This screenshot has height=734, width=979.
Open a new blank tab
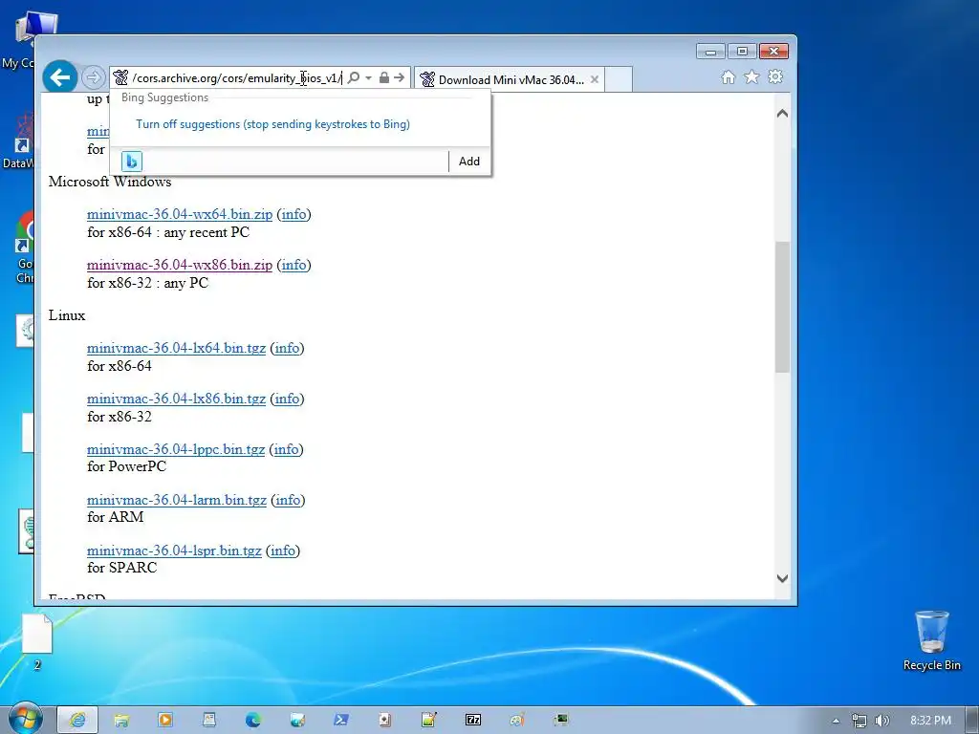coord(619,80)
